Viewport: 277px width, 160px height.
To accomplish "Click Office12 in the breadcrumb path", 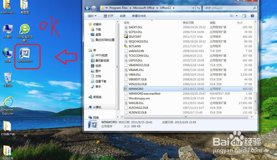I will coord(165,8).
